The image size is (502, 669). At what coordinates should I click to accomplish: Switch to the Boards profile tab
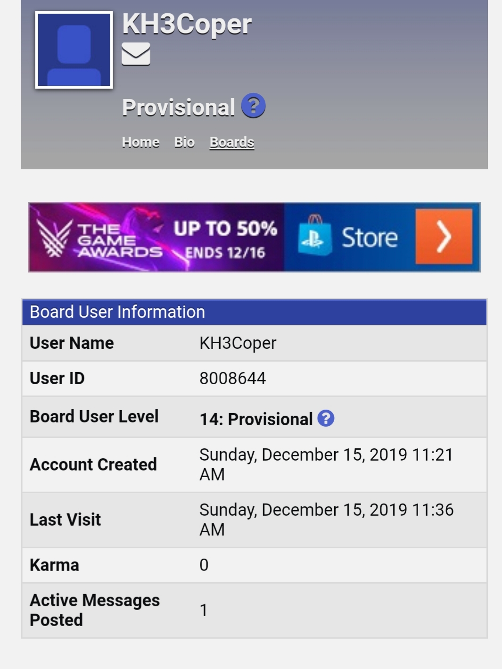point(232,142)
